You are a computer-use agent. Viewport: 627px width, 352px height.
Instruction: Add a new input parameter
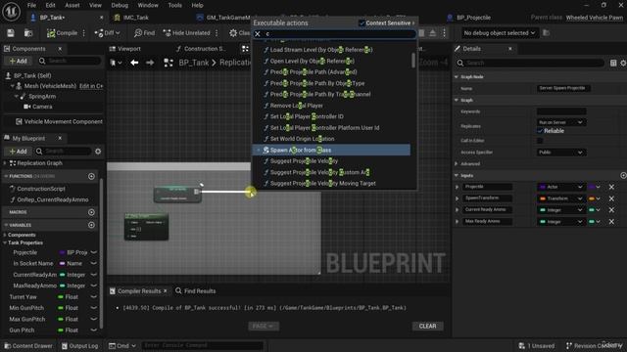pyautogui.click(x=623, y=176)
